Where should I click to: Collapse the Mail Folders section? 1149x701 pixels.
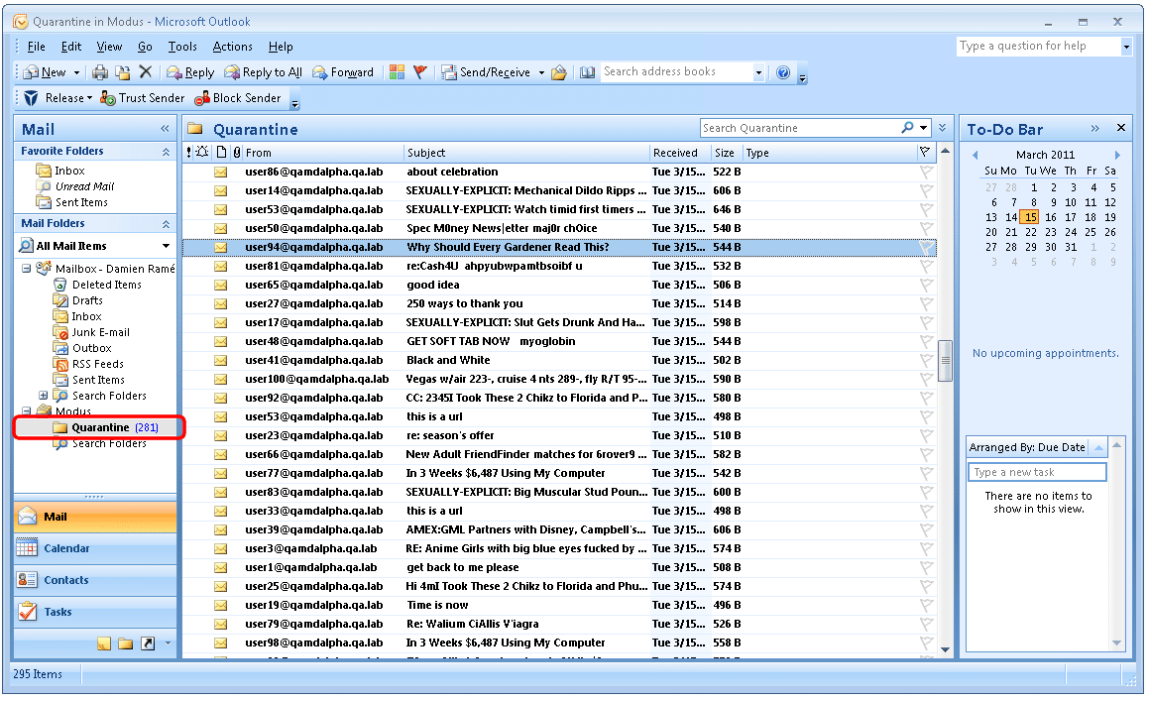(x=166, y=224)
